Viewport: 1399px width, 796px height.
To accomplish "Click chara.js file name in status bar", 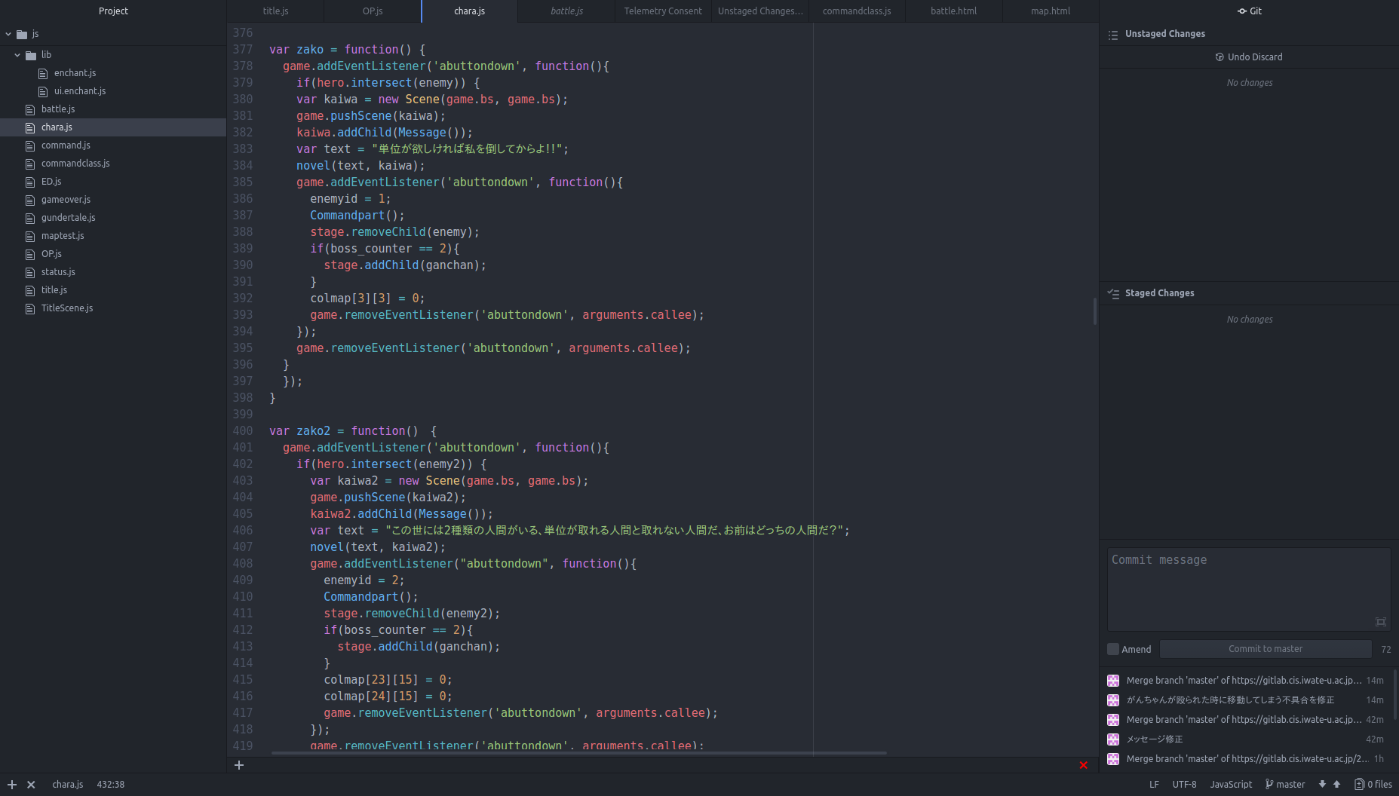I will click(x=68, y=785).
